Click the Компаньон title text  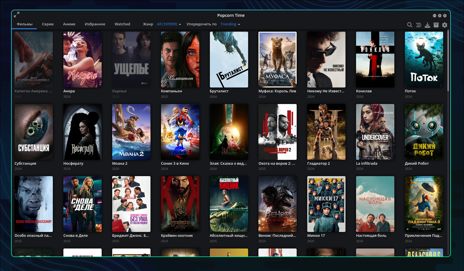(172, 91)
